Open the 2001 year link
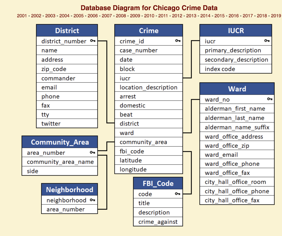Viewport: 282px width, 236px height. (x=22, y=16)
